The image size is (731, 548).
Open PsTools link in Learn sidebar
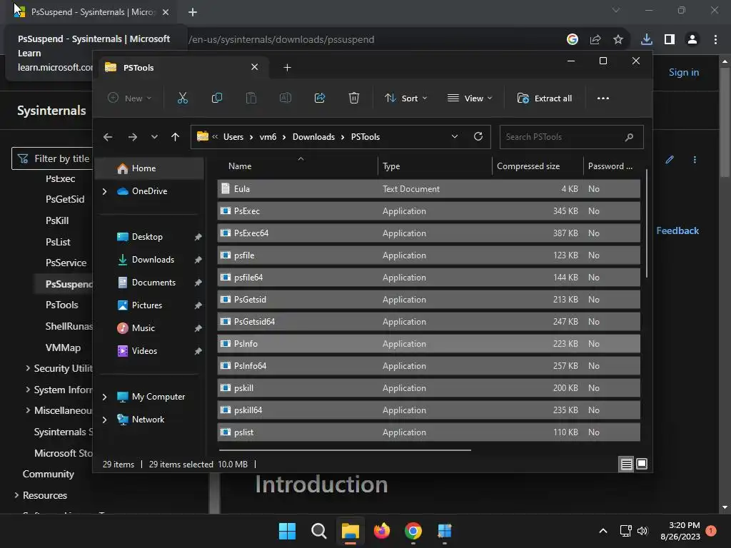[x=62, y=305]
